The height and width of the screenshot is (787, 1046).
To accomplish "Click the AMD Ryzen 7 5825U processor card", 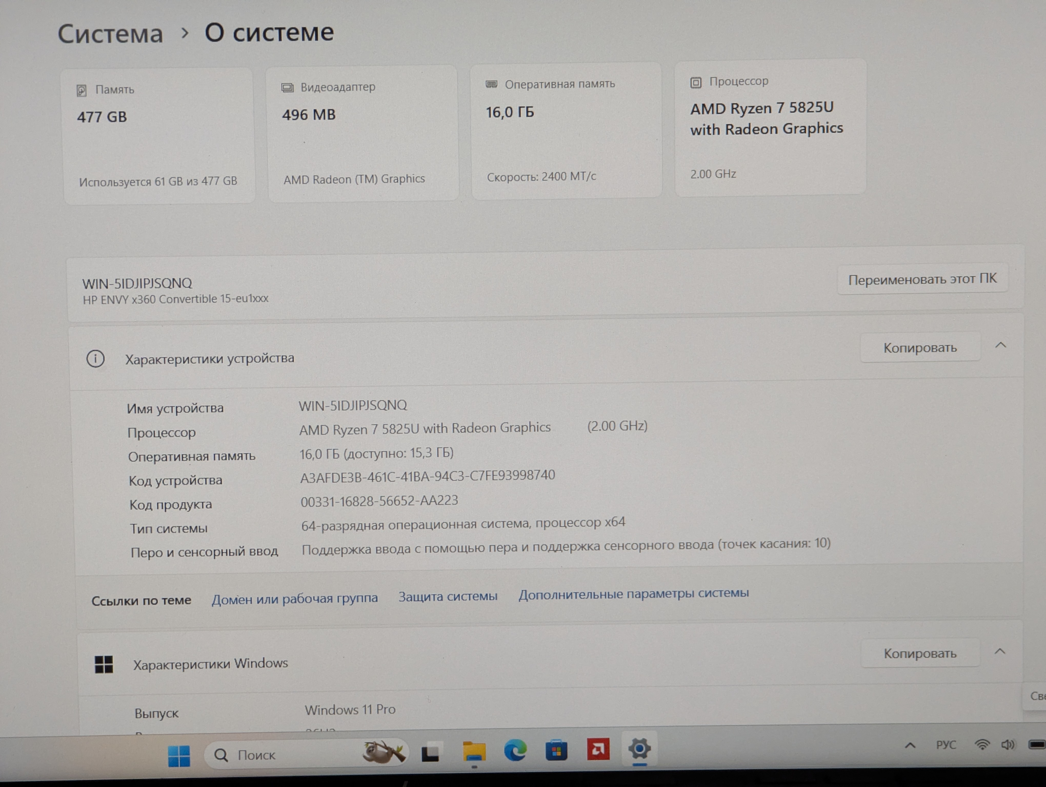I will [770, 128].
